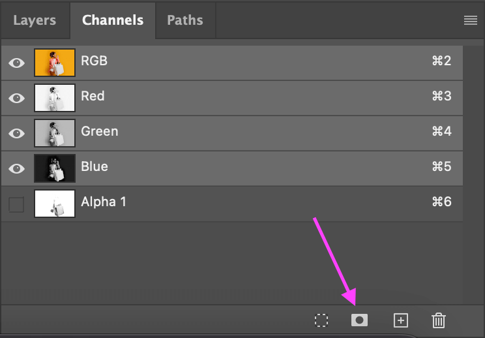
Task: Select the Channels tab
Action: pyautogui.click(x=113, y=20)
